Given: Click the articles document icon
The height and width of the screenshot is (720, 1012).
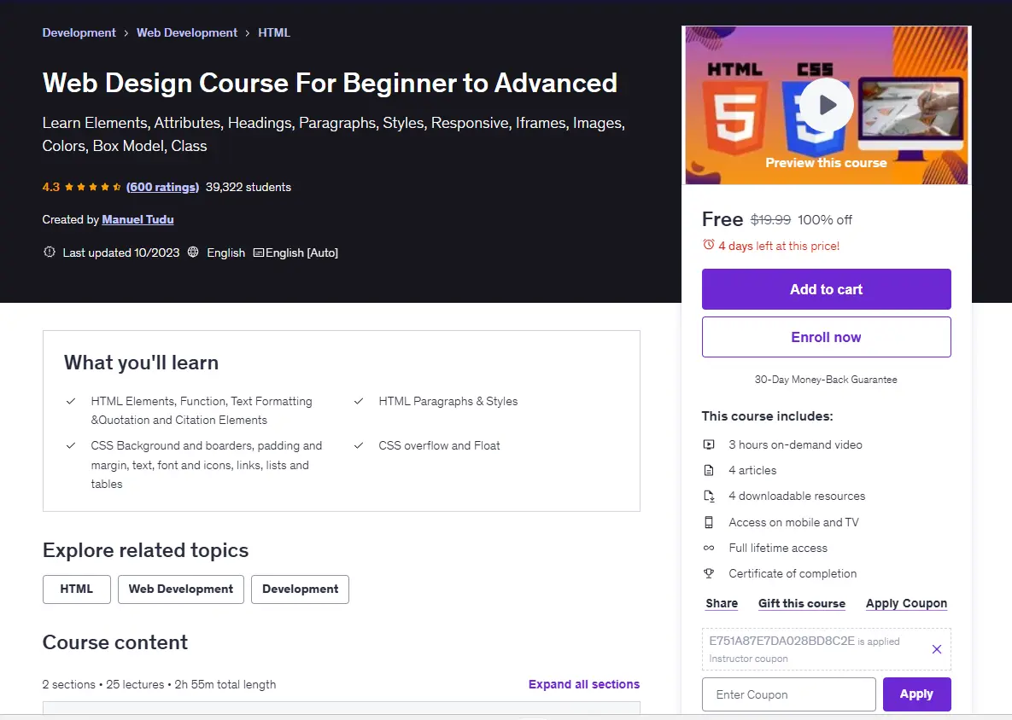Looking at the screenshot, I should [709, 471].
